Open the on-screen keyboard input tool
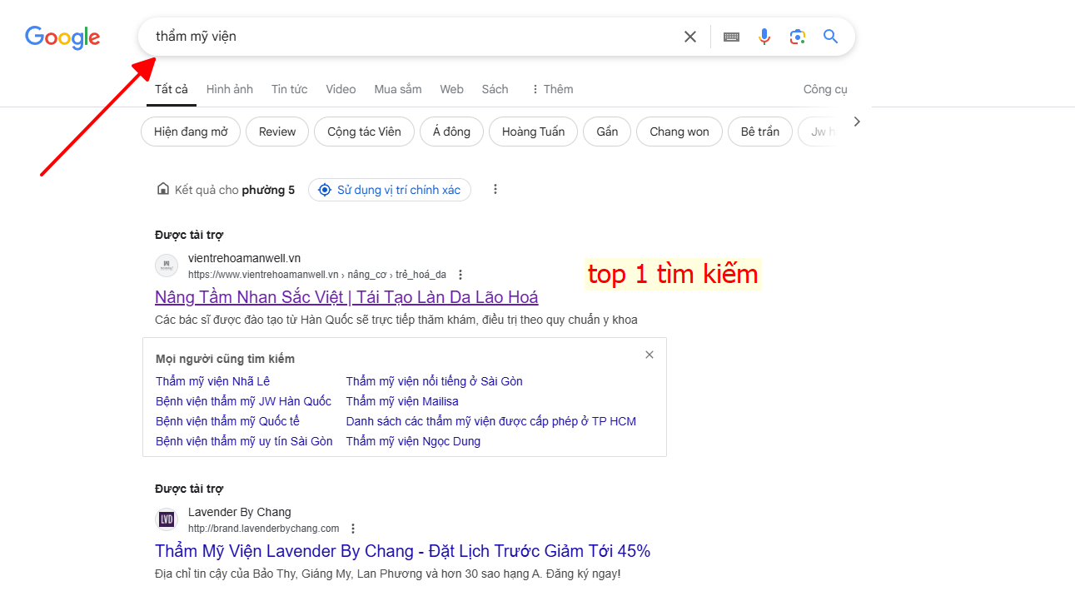 [x=731, y=37]
